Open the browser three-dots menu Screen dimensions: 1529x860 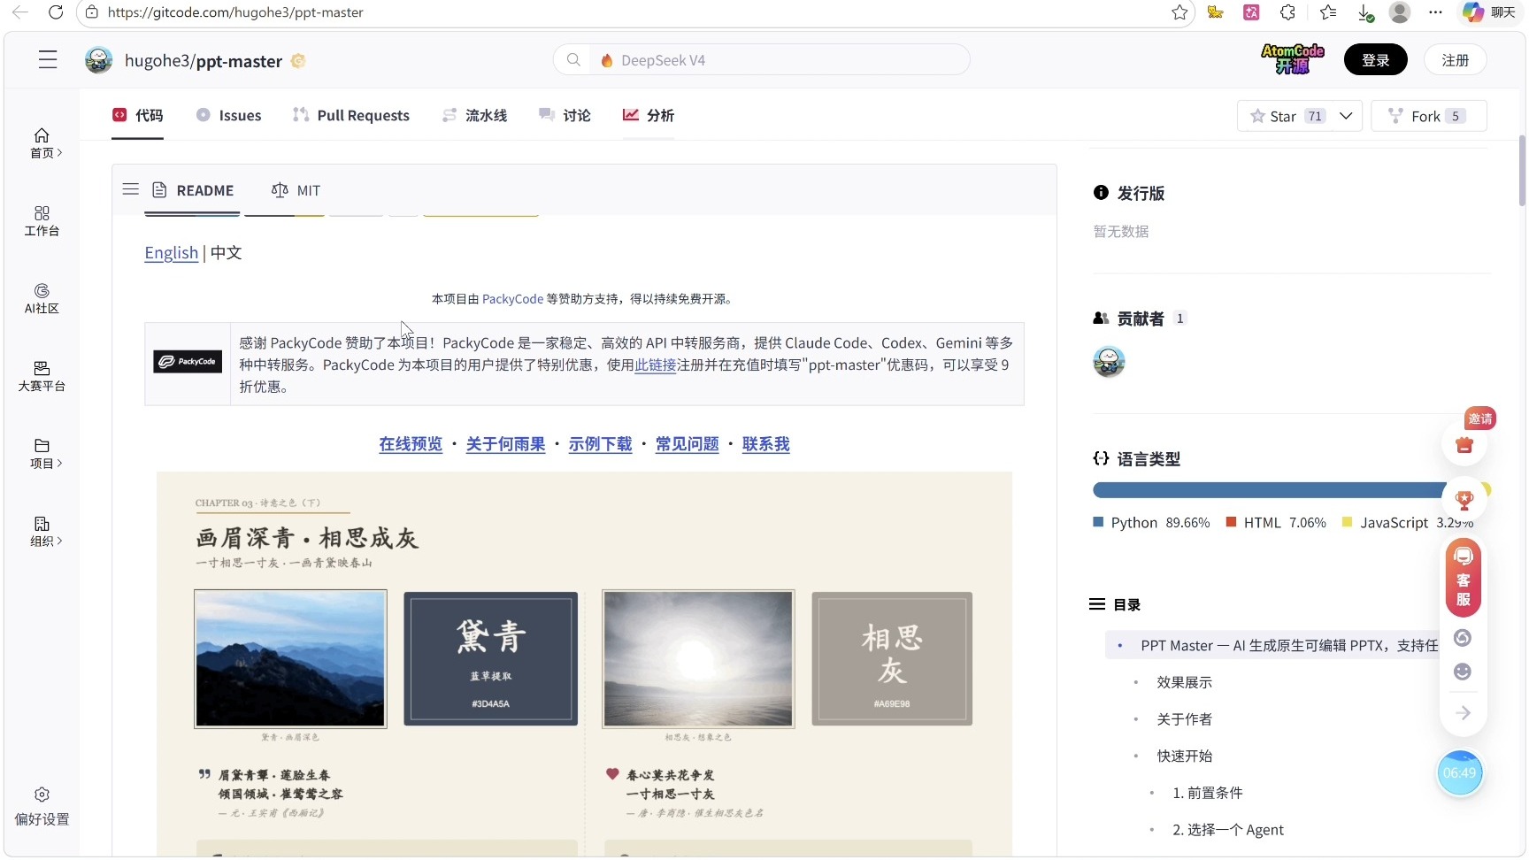(x=1435, y=12)
